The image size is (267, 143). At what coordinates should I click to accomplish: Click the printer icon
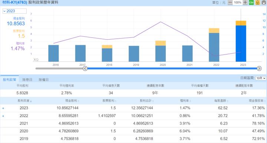tap(264, 2)
